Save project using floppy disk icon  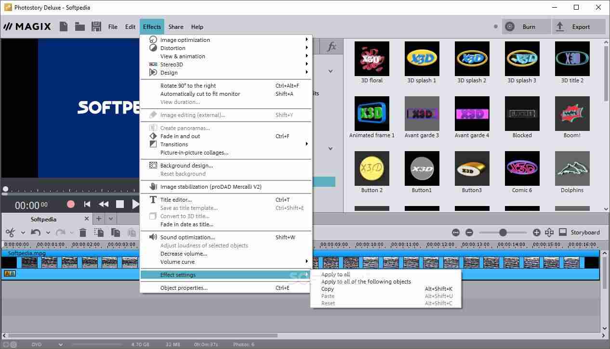(96, 26)
